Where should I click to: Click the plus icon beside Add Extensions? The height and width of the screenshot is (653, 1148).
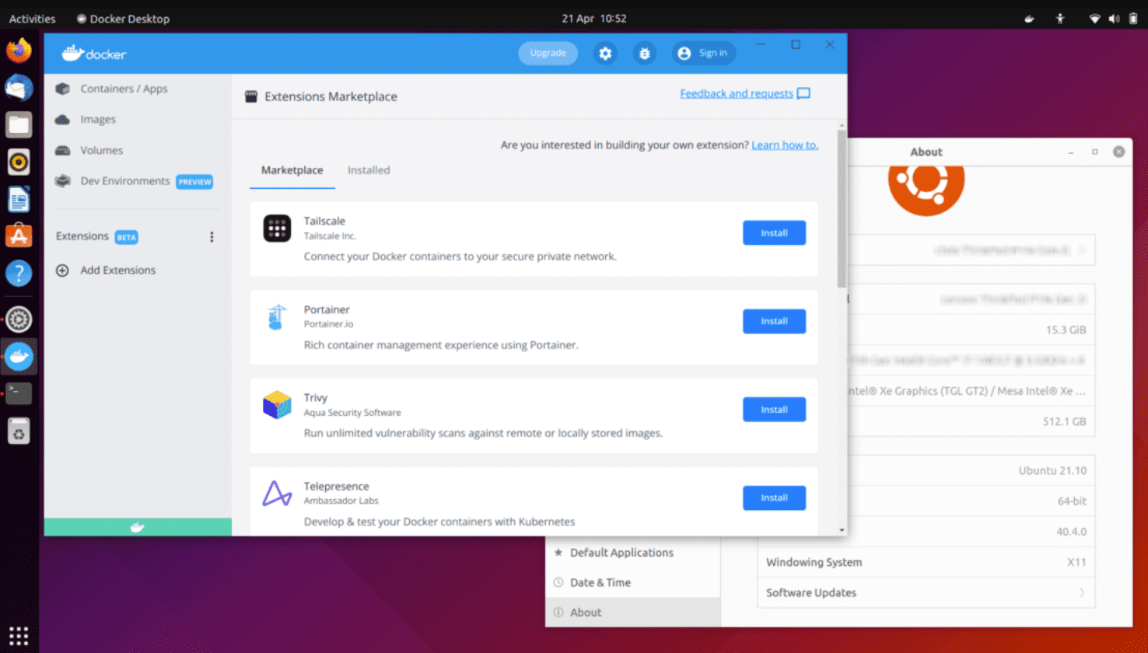(x=63, y=271)
